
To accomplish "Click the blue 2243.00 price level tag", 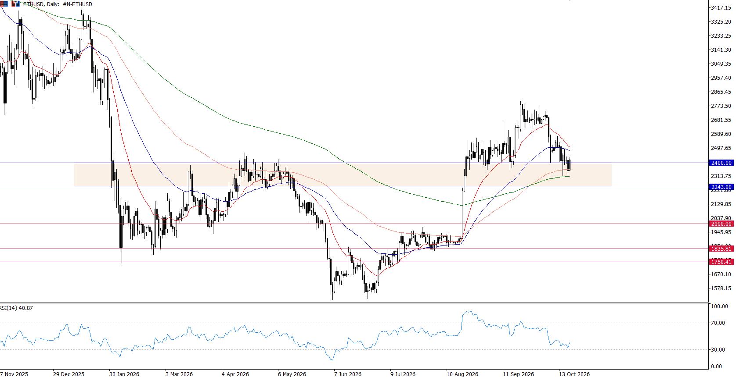I will point(721,187).
